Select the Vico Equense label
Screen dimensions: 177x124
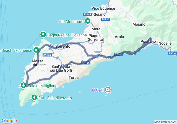coord(103,8)
